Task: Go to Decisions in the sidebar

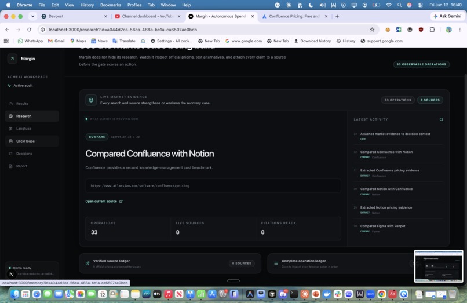Action: pyautogui.click(x=32, y=154)
